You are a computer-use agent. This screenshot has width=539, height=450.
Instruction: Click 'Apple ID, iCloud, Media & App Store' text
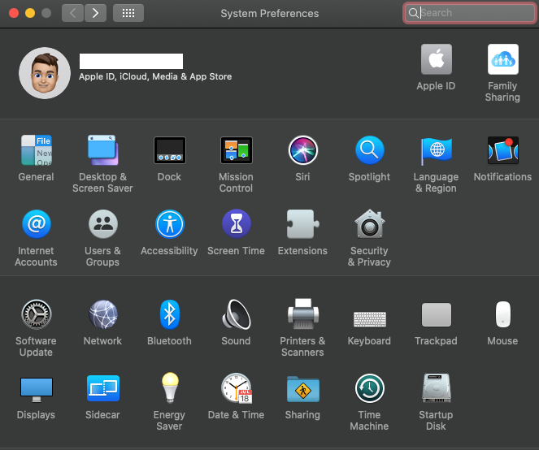[x=155, y=76]
